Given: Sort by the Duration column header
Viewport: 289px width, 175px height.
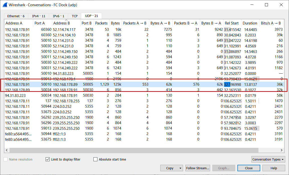Looking at the screenshot, I should click(x=250, y=23).
